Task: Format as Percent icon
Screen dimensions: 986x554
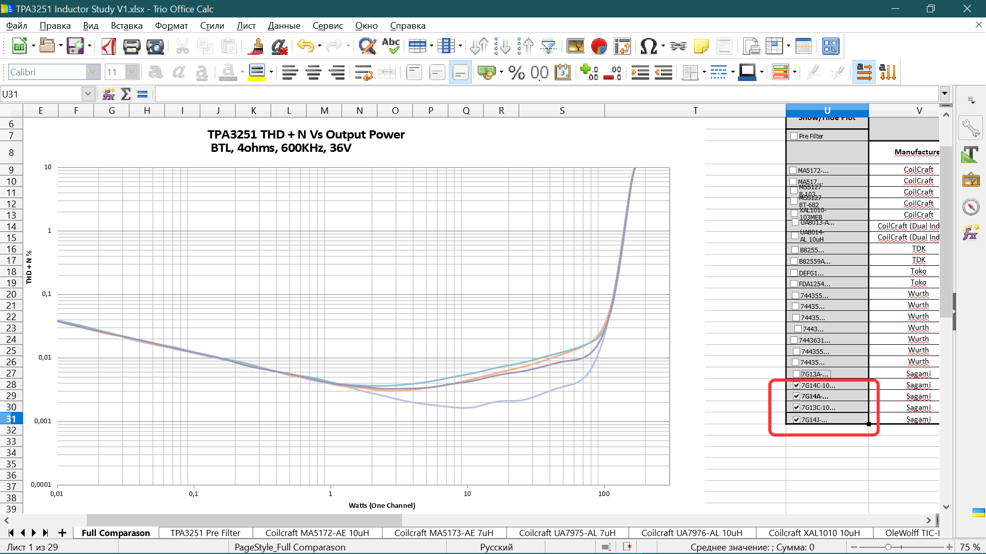Action: pos(517,72)
